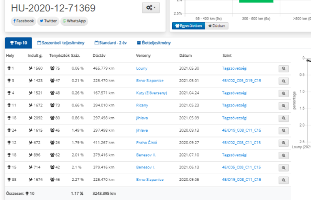Click bird icon next to 1560

pos(31,68)
